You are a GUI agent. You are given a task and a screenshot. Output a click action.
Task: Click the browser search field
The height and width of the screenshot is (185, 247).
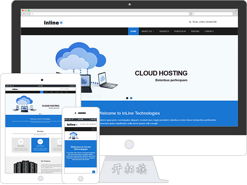point(212,14)
